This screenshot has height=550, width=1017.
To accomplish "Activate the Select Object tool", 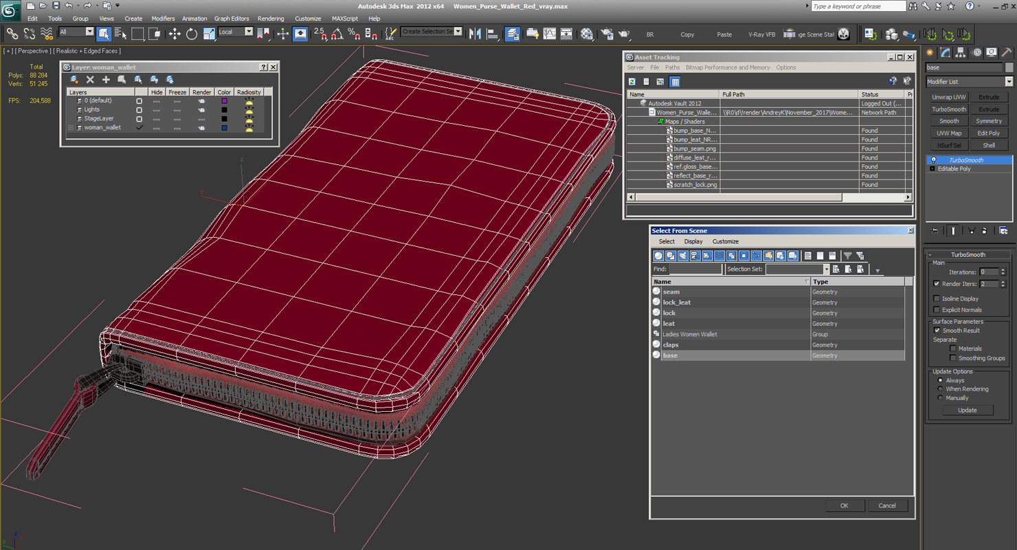I will tap(104, 34).
